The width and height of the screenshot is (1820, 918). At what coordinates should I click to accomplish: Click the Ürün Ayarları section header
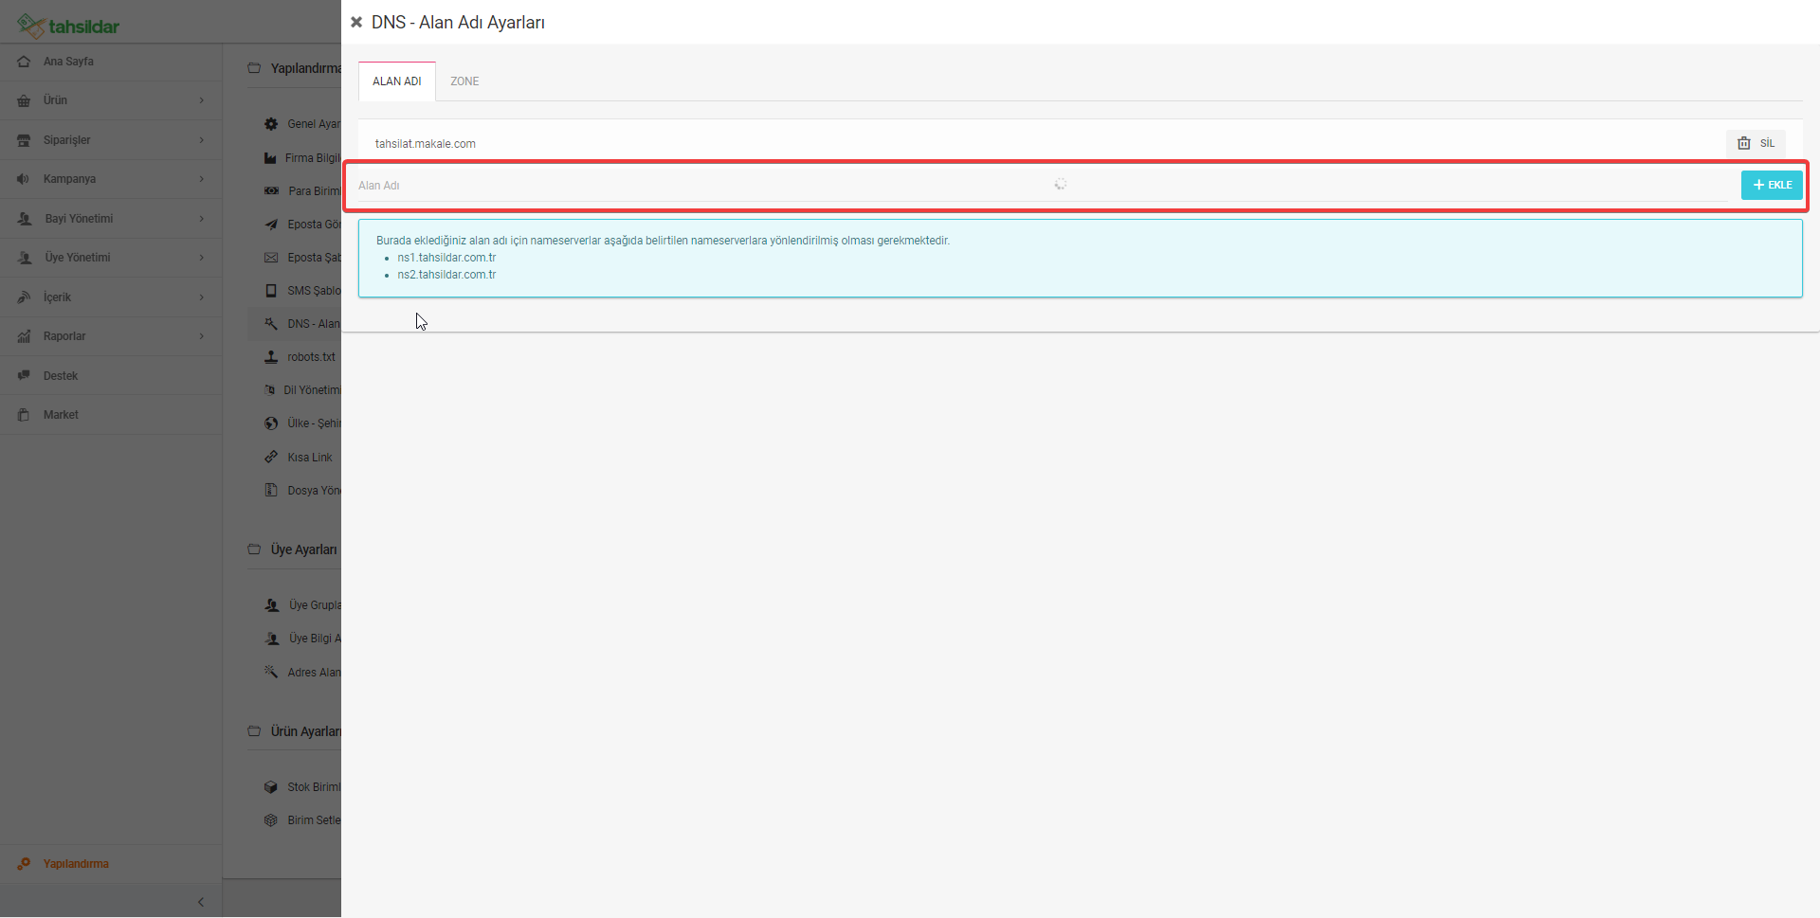pos(305,731)
